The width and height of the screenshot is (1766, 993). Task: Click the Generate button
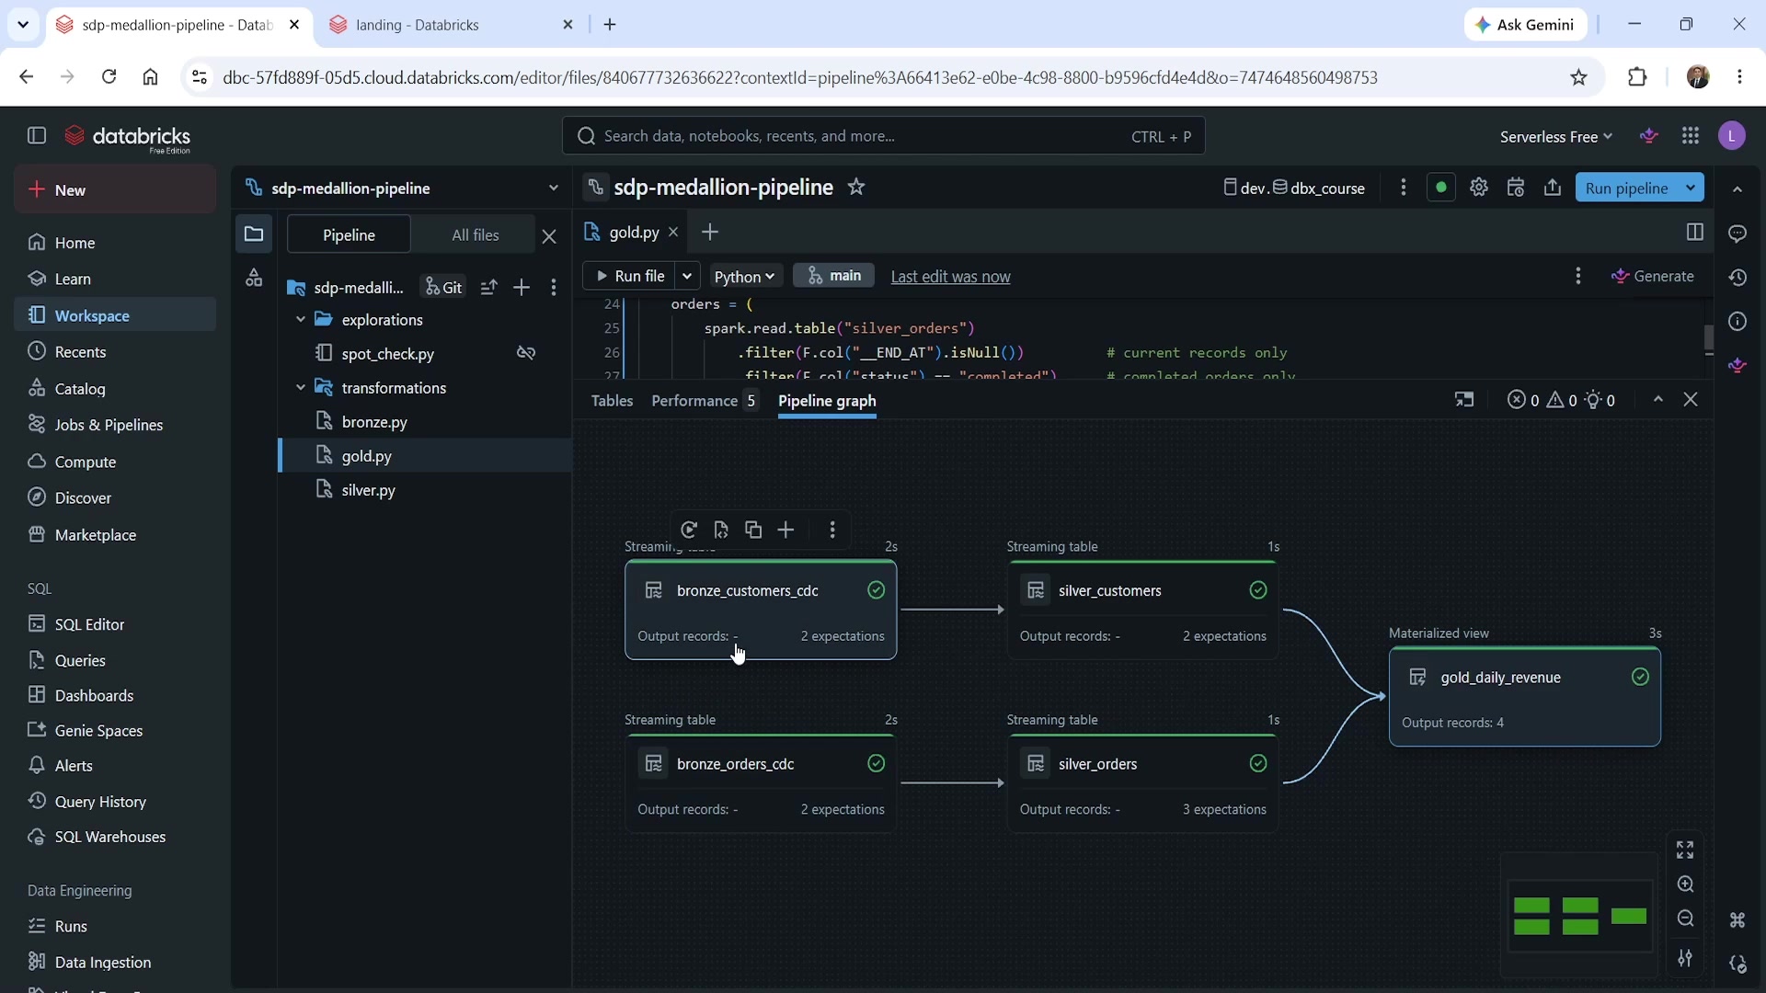pos(1653,276)
